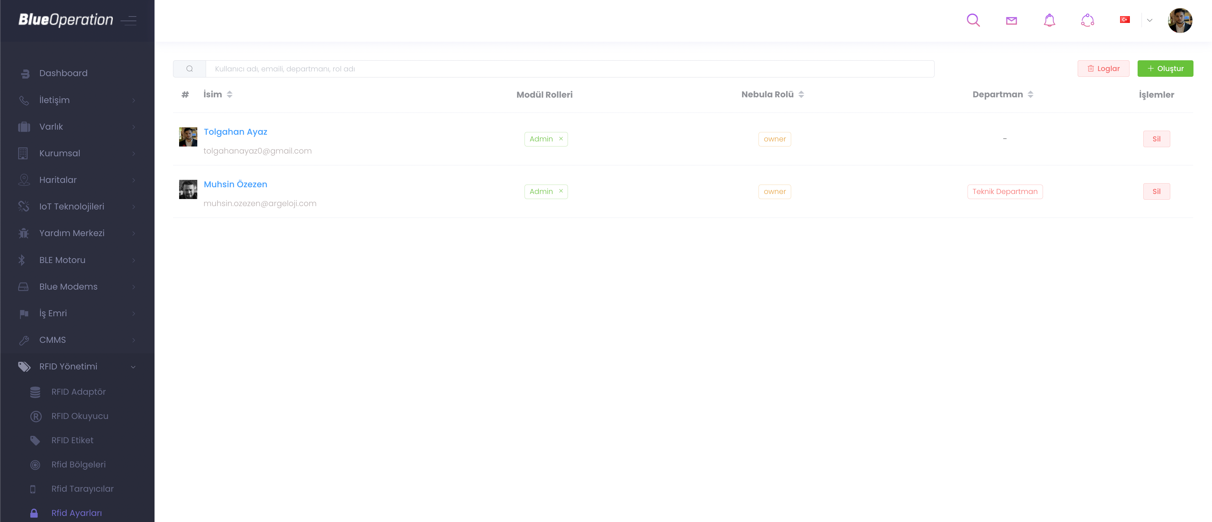The height and width of the screenshot is (522, 1212).
Task: Click the circular nodes icon in header
Action: tap(1087, 20)
